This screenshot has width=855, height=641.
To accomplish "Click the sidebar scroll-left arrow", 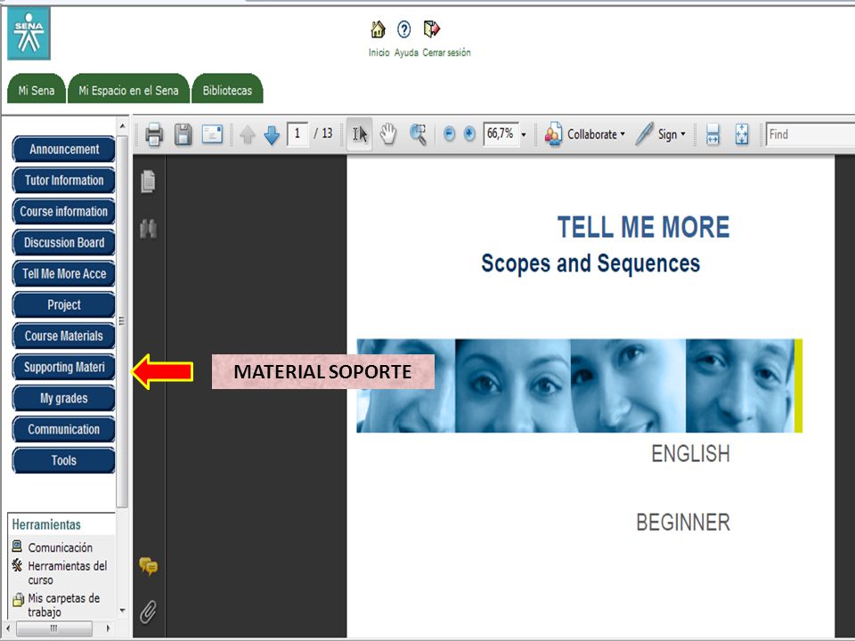I will pos(8,629).
